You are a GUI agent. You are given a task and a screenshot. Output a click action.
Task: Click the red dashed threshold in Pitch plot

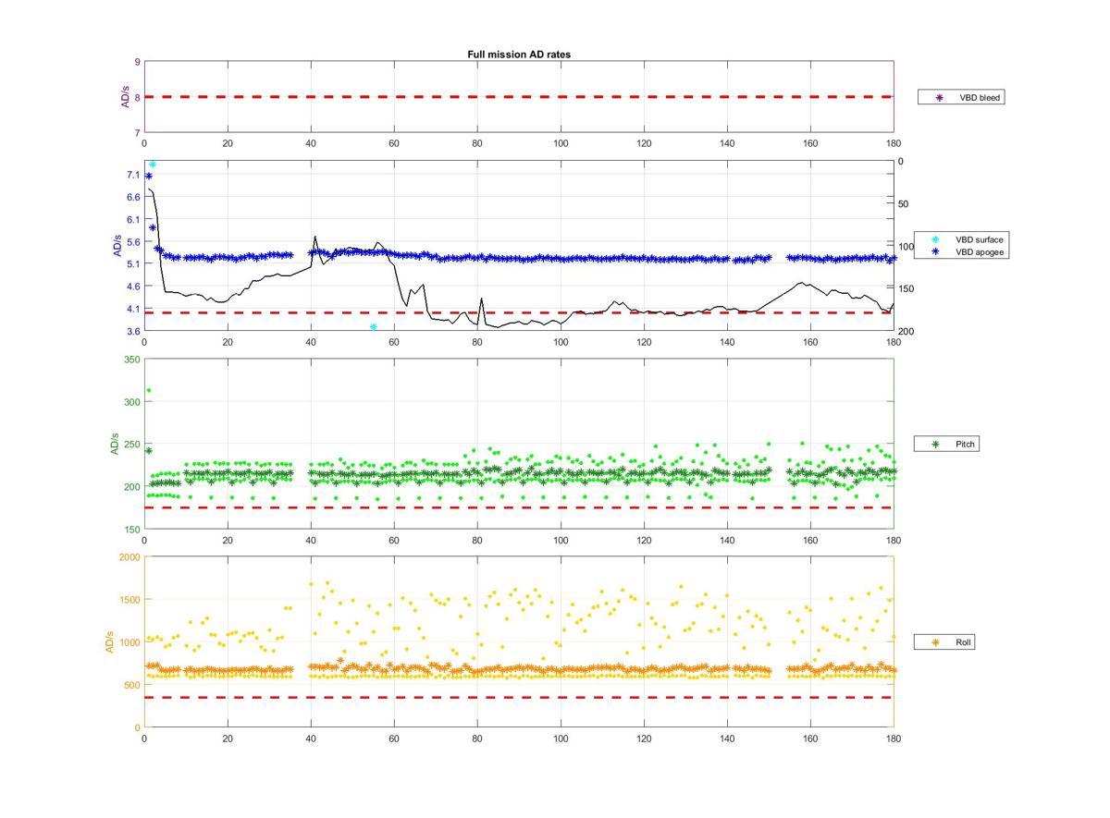click(519, 507)
